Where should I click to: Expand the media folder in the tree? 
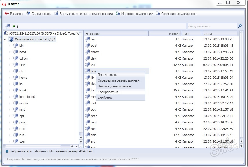[x=10, y=103]
